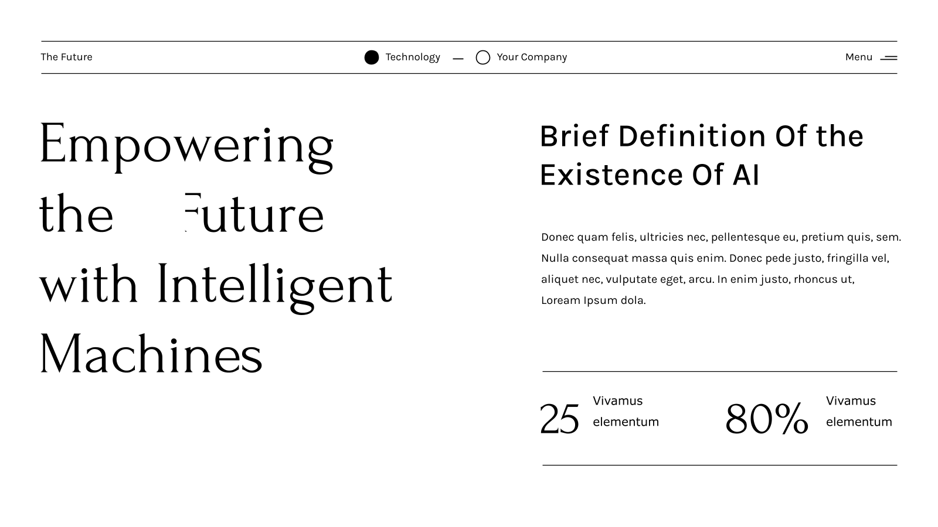Image resolution: width=938 pixels, height=527 pixels.
Task: Open the hamburger menu lines icon
Action: [x=889, y=58]
